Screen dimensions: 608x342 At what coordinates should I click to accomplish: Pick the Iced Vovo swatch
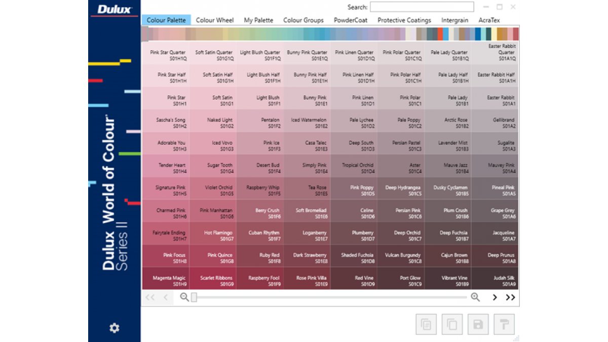213,143
